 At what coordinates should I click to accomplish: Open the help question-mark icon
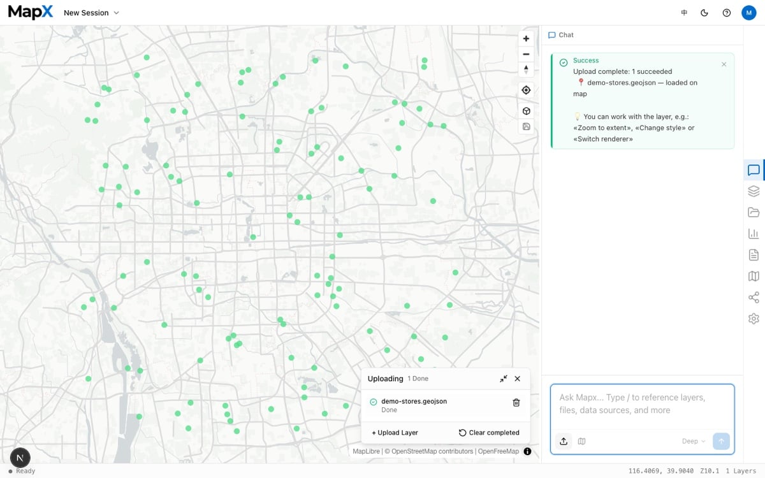coord(727,13)
